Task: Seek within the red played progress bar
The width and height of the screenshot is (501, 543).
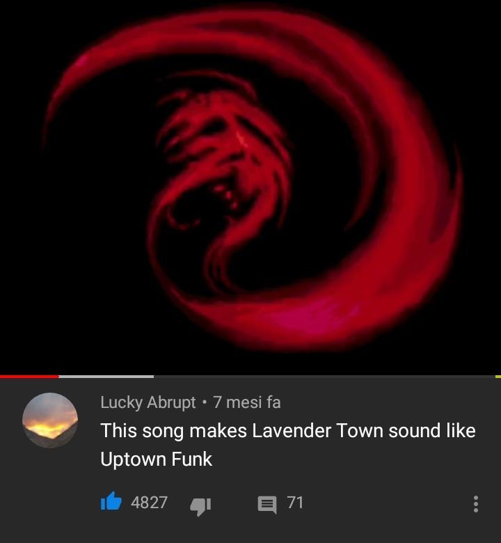Action: 29,377
